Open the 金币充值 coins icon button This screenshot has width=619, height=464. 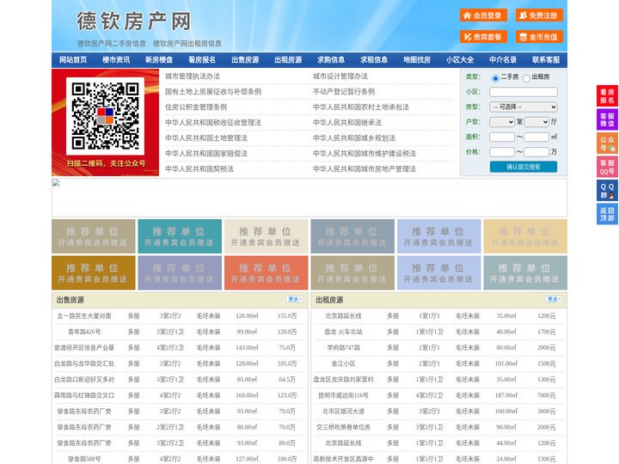539,37
